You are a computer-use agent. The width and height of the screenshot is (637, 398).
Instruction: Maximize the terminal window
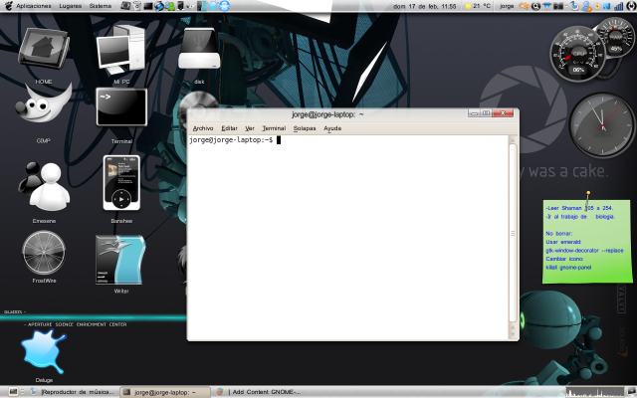click(x=486, y=113)
